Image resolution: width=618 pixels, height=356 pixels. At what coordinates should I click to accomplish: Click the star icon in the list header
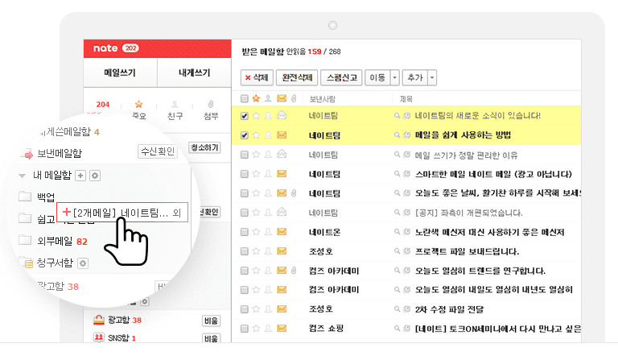click(256, 98)
